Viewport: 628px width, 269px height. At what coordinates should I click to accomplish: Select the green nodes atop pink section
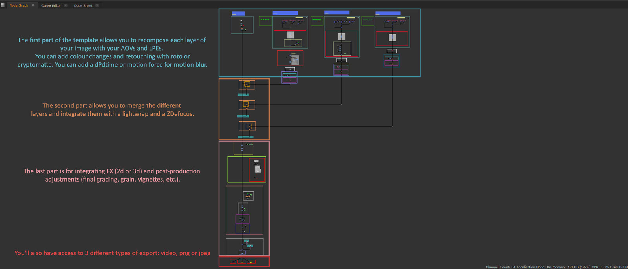(249, 144)
